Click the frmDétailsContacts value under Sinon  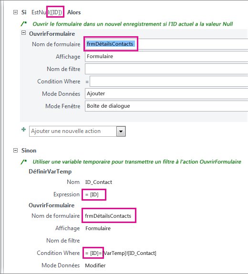click(108, 216)
